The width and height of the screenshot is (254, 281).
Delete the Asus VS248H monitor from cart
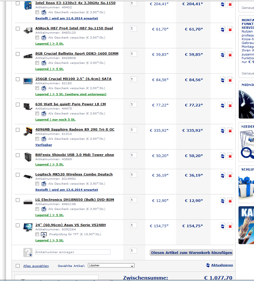coord(230,226)
